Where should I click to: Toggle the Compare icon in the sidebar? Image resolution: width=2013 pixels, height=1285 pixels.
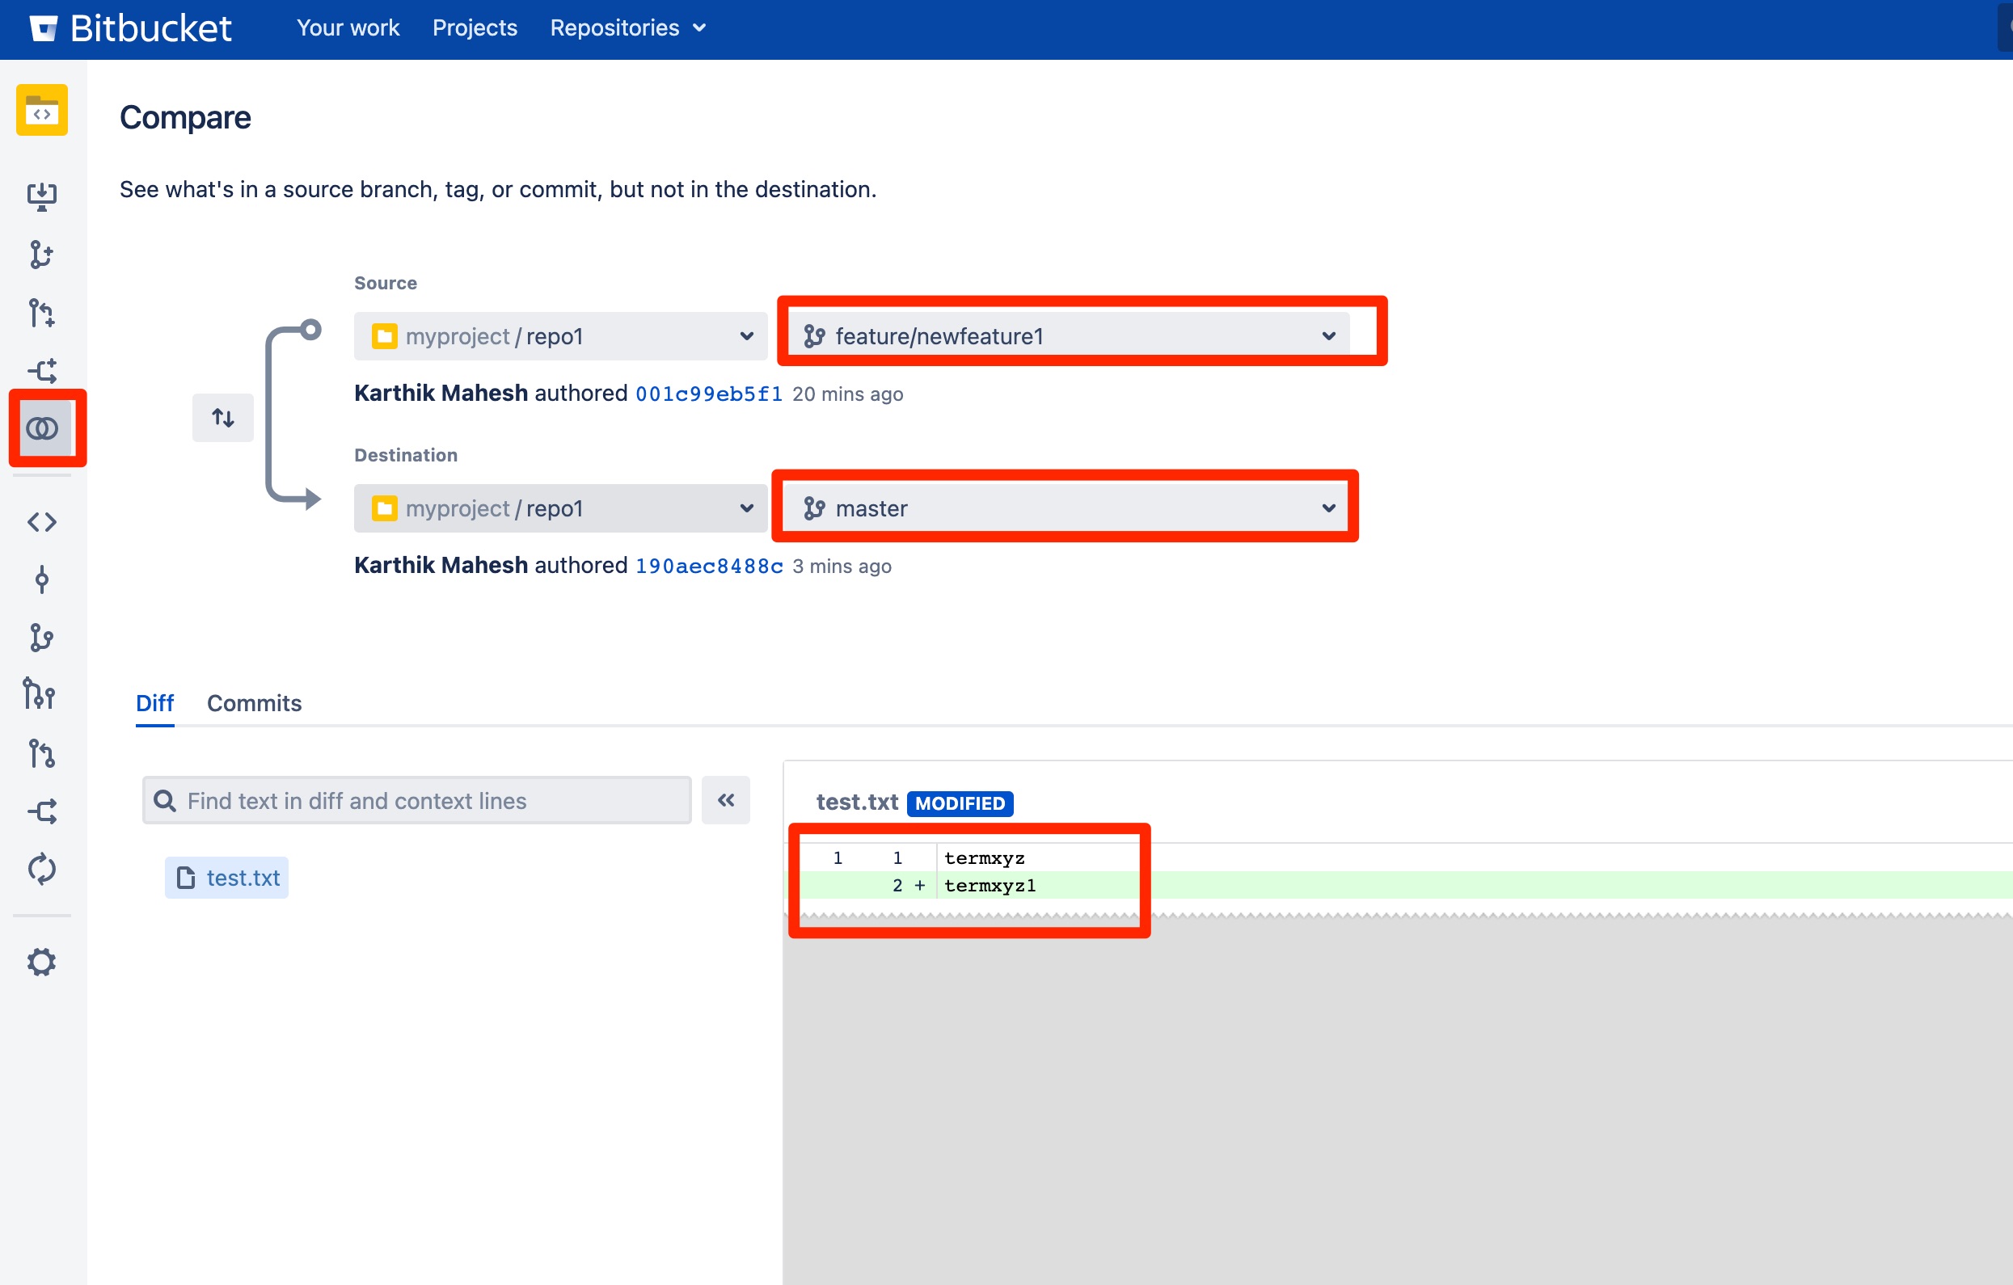[x=41, y=428]
